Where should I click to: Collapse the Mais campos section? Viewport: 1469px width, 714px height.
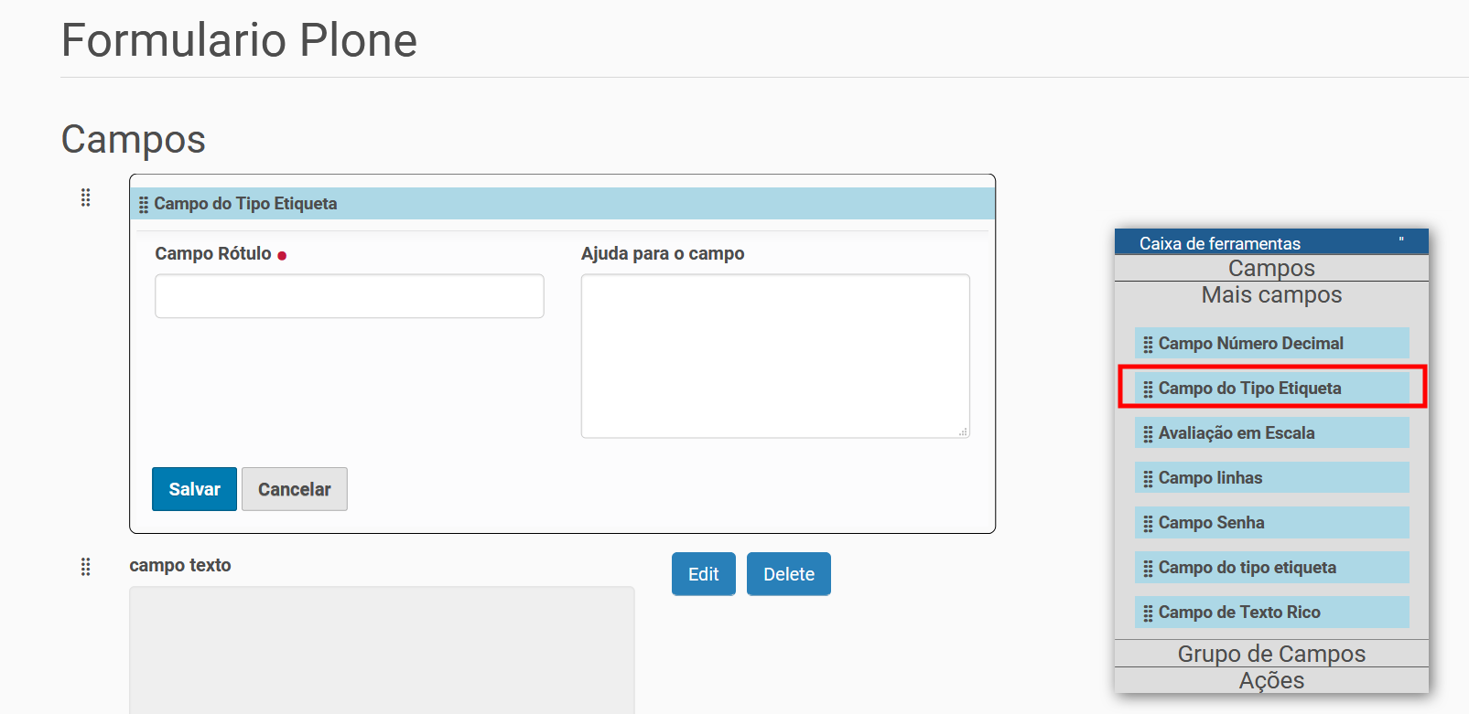tap(1271, 294)
